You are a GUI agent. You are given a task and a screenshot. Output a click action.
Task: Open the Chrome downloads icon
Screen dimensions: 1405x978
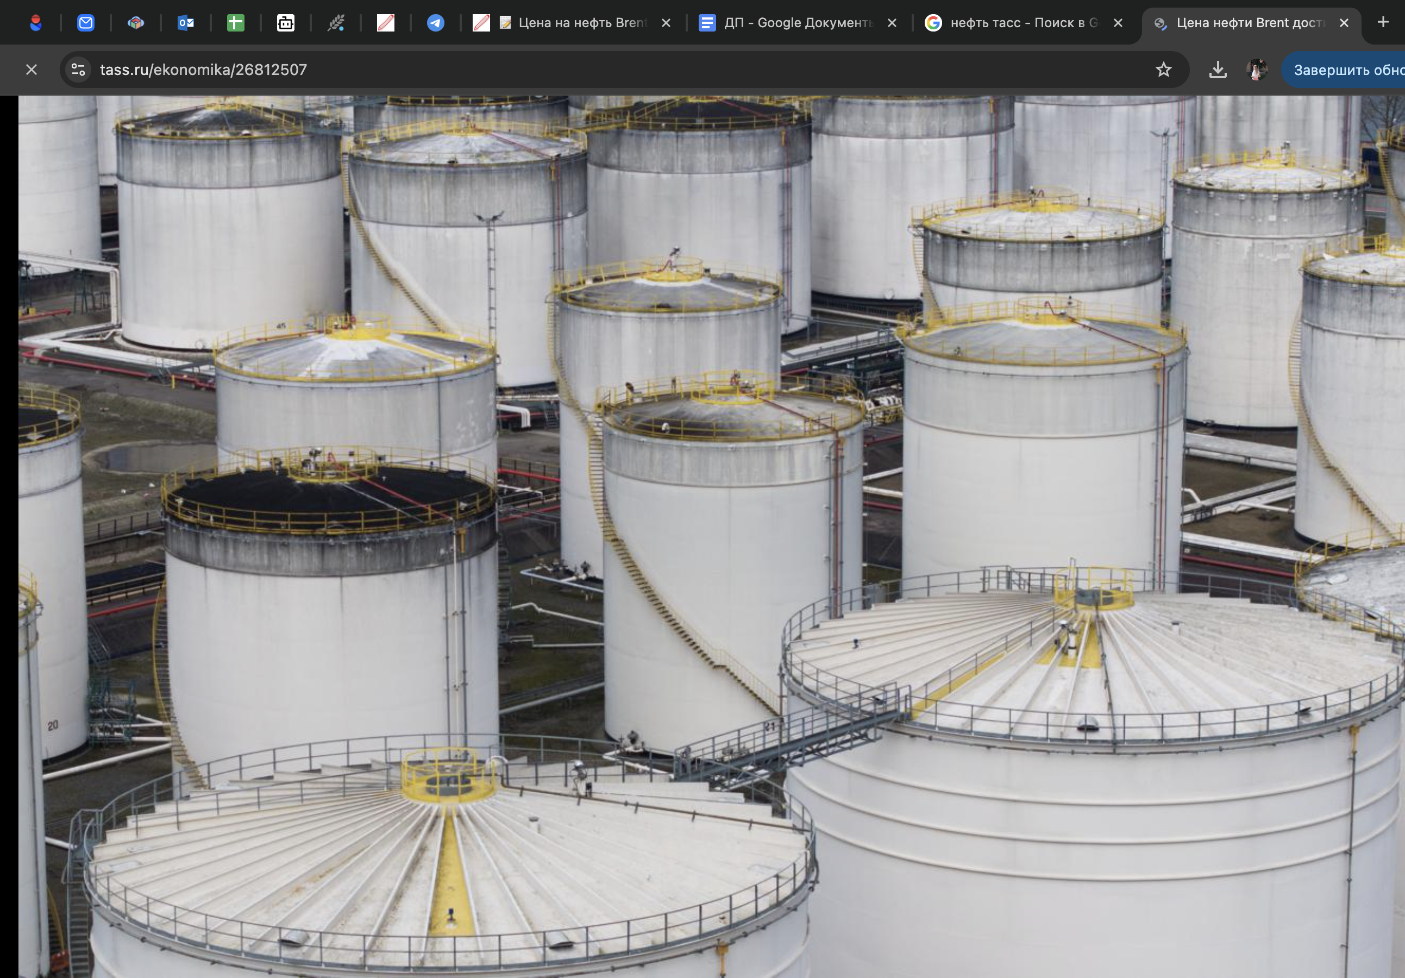1218,70
